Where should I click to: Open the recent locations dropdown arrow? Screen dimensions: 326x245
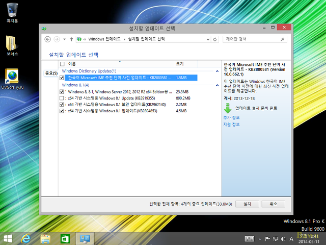(x=65, y=39)
